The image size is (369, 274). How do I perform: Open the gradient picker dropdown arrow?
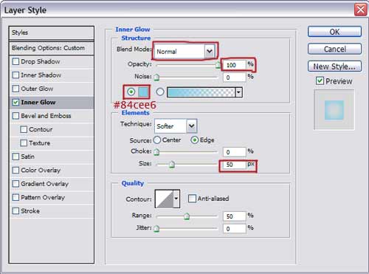click(x=238, y=92)
